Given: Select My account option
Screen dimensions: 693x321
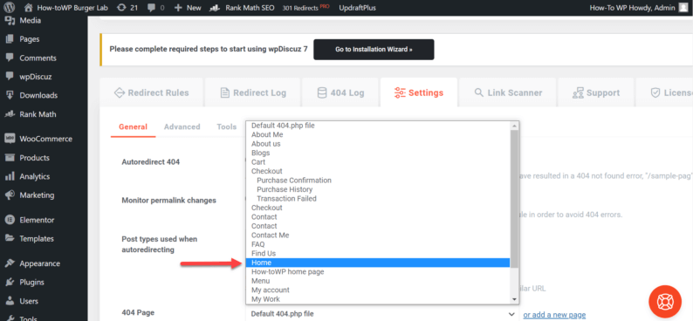Looking at the screenshot, I should (x=378, y=290).
